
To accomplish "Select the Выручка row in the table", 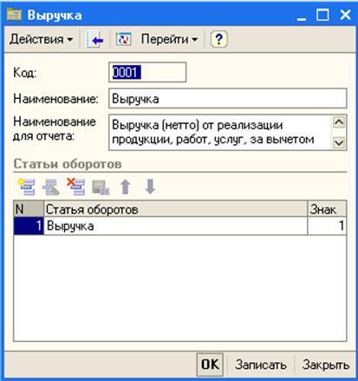I will pos(179,226).
